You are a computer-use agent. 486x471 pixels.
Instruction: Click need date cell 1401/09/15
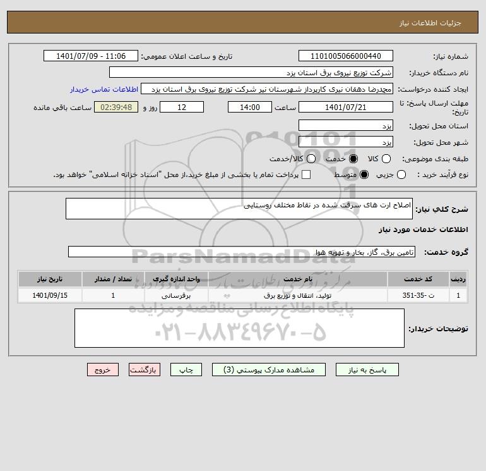(50, 296)
